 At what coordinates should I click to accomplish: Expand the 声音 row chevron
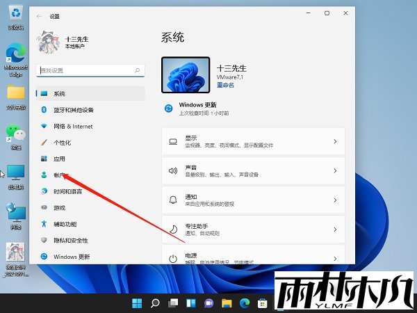pos(335,170)
